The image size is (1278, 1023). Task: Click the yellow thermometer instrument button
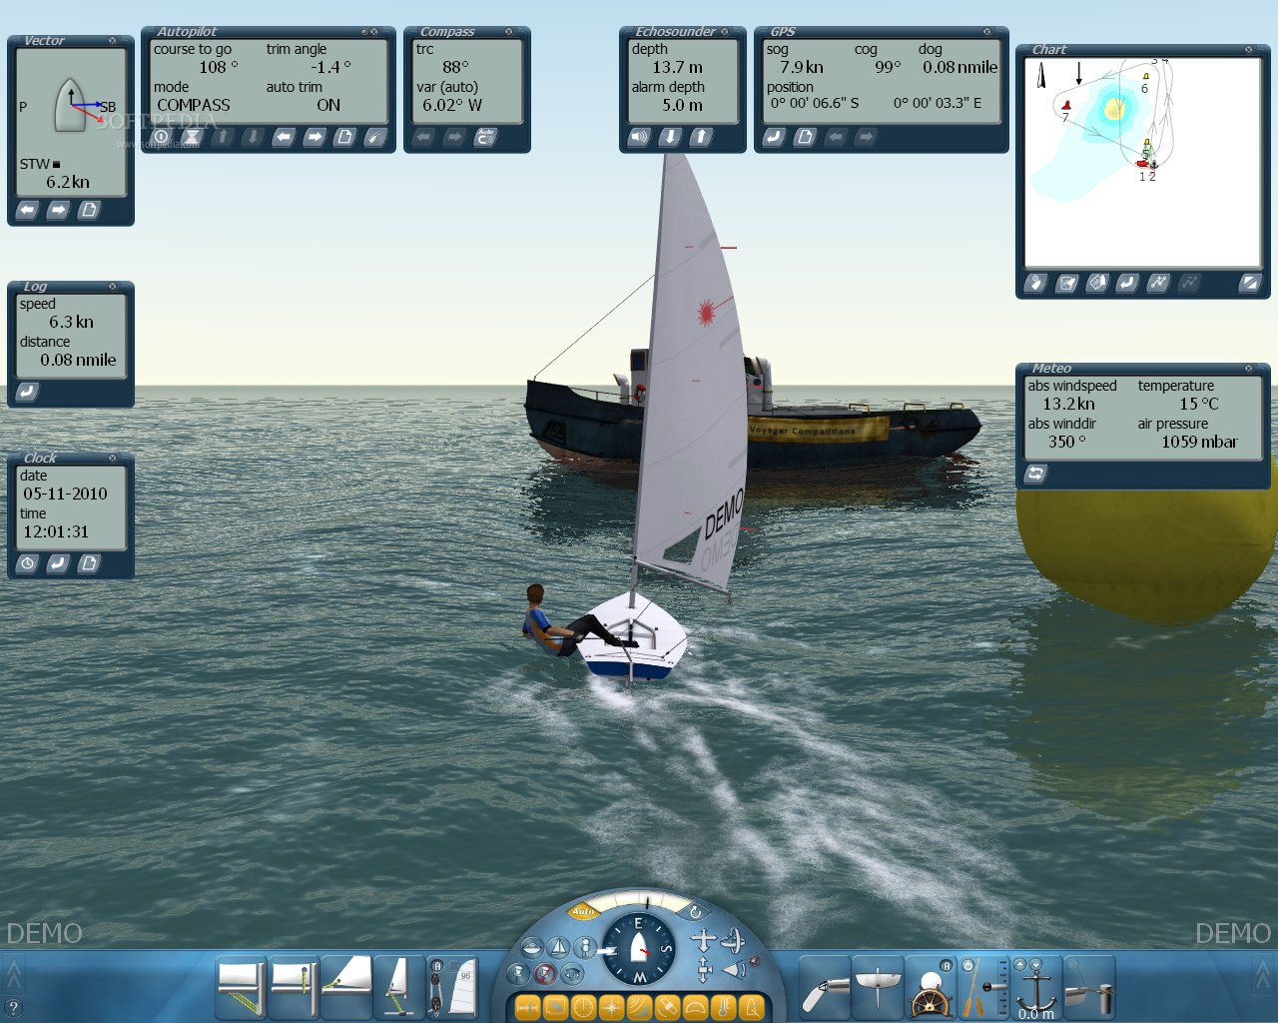pos(724,1007)
